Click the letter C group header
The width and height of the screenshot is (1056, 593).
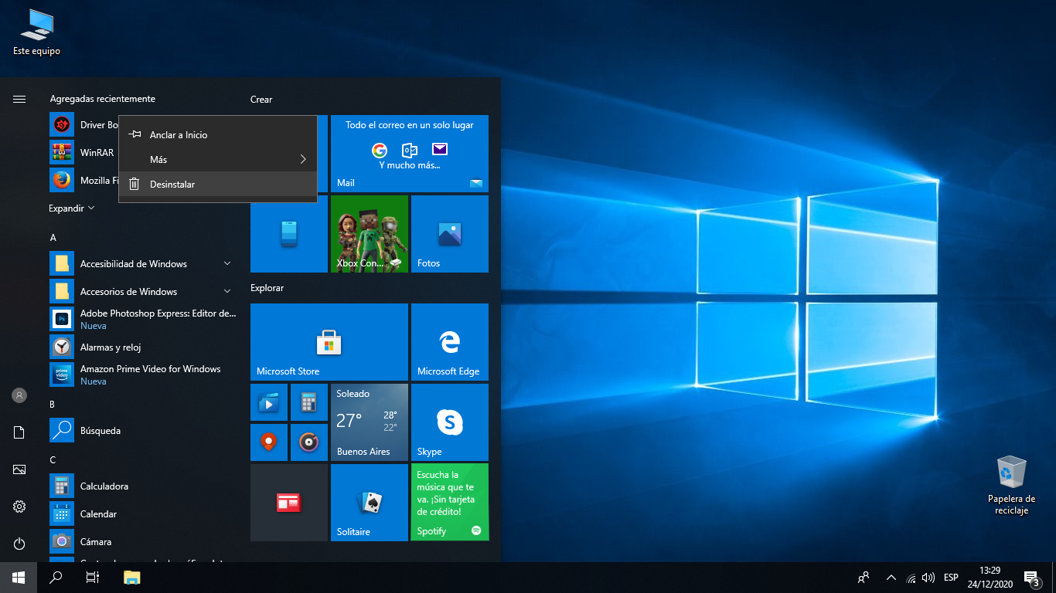[53, 459]
